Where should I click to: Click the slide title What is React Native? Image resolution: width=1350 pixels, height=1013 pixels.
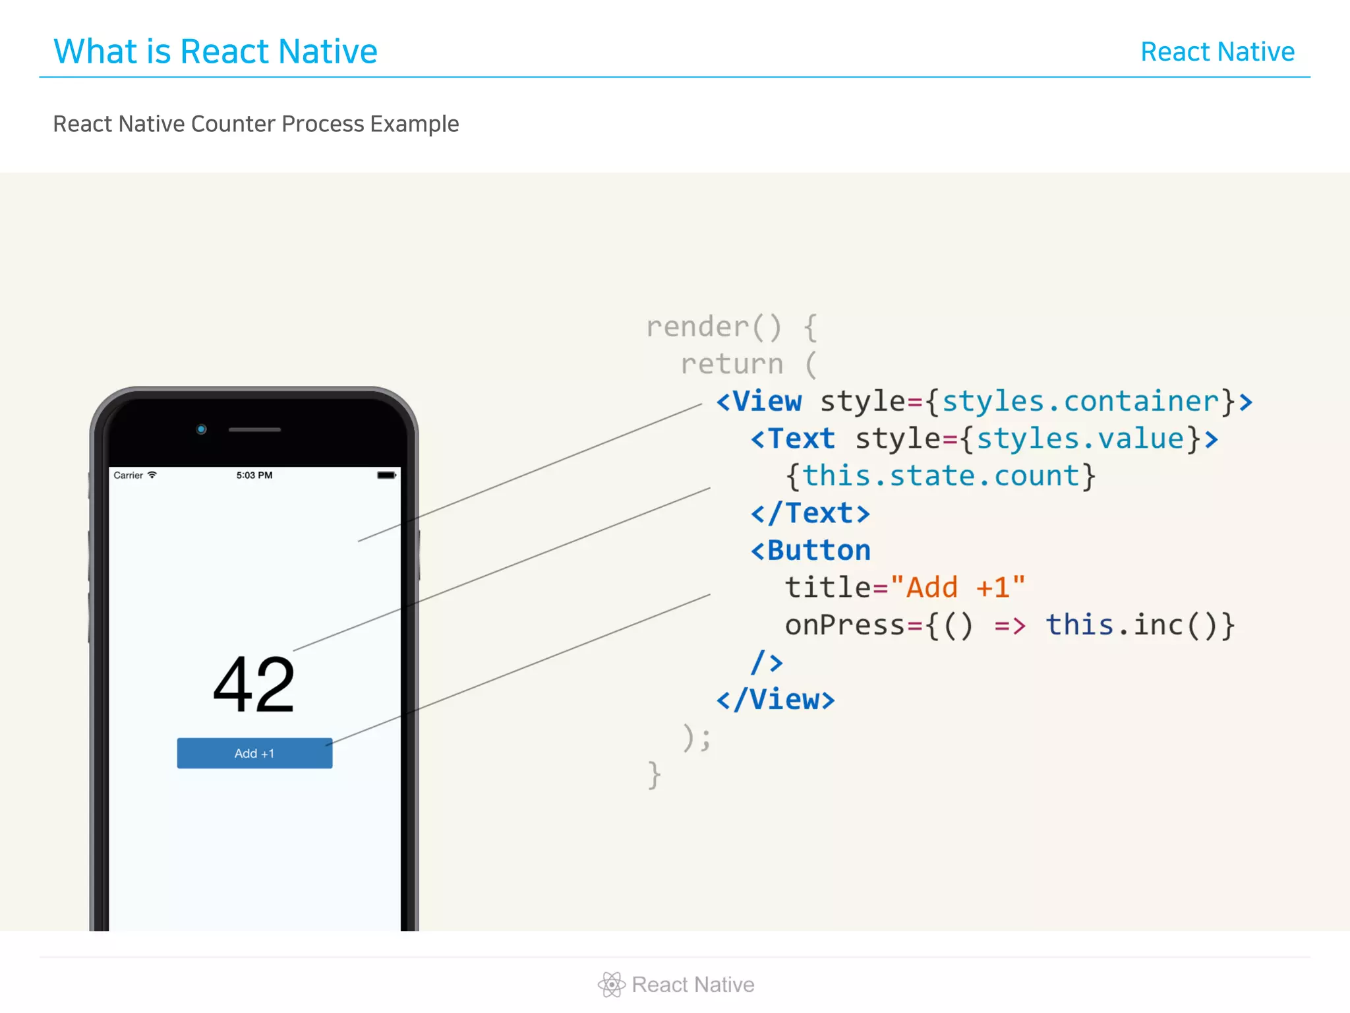[216, 51]
